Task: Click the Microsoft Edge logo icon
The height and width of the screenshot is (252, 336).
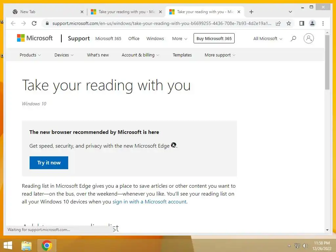Action: tap(174, 145)
